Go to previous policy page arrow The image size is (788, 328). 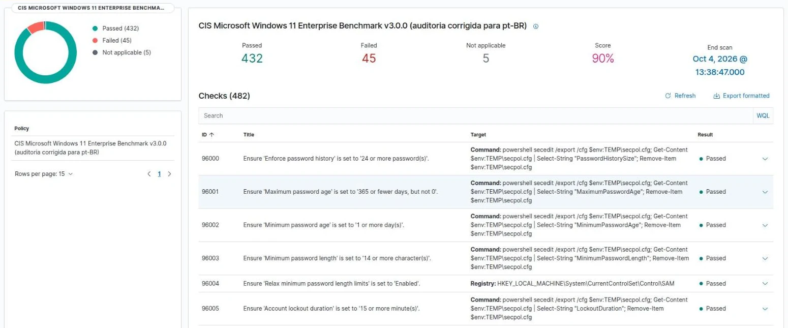click(149, 174)
